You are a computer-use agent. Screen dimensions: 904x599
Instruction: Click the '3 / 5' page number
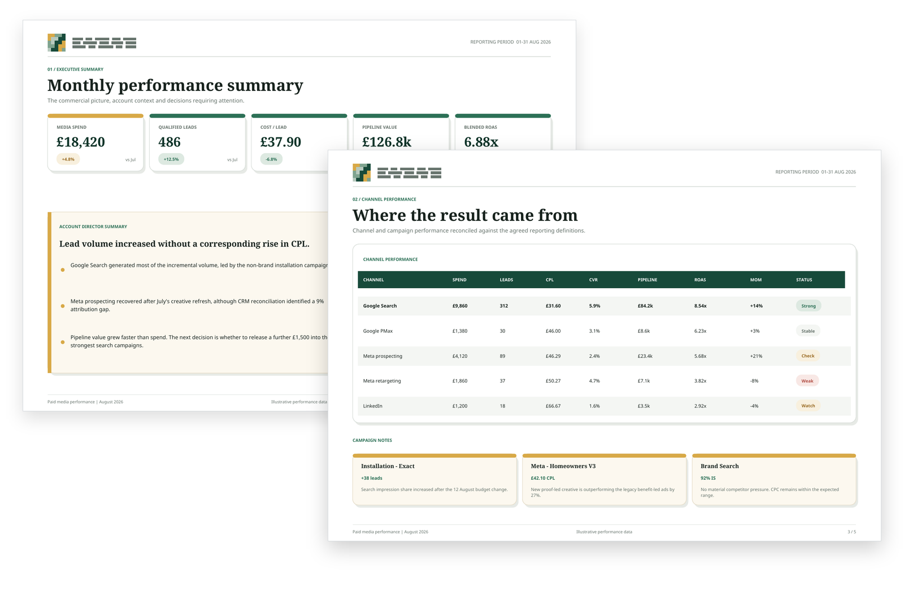pos(851,532)
